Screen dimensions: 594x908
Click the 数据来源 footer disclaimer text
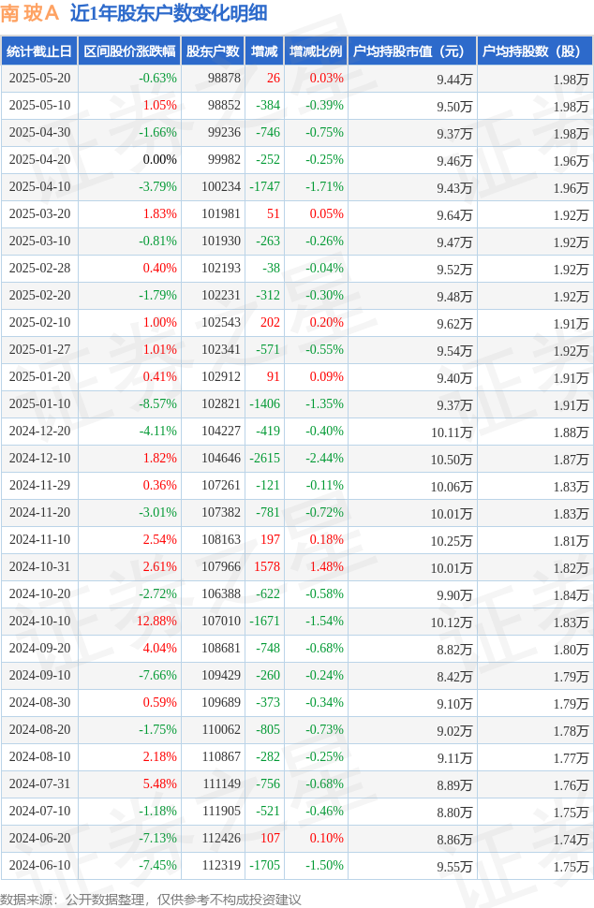tap(151, 900)
